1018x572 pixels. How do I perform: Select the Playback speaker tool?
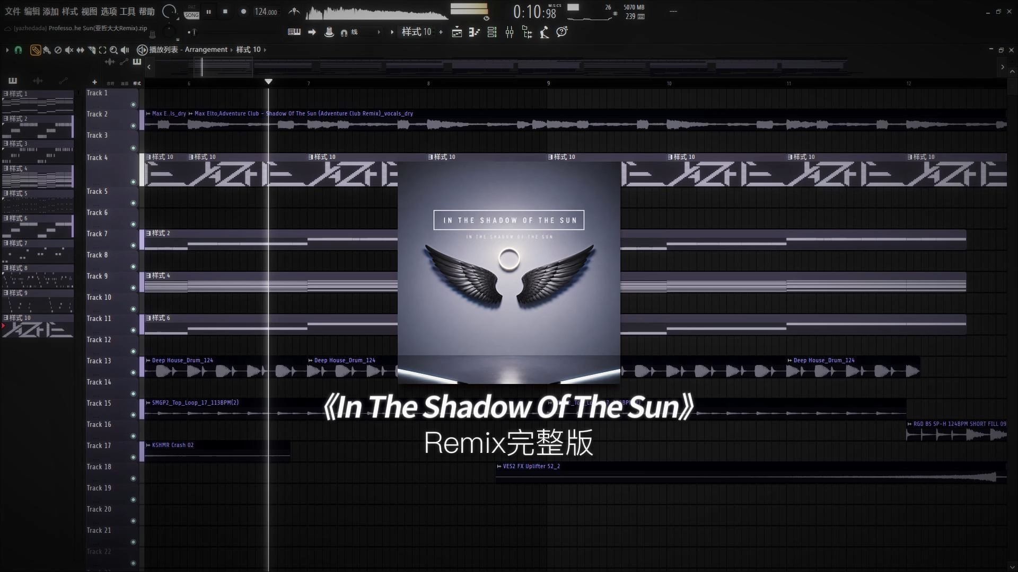coord(125,50)
